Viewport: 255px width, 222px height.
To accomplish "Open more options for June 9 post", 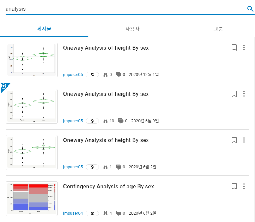I will [244, 94].
